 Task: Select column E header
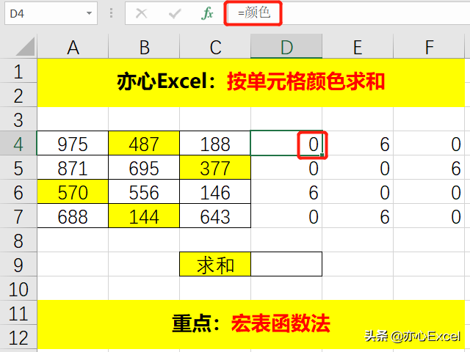[358, 47]
